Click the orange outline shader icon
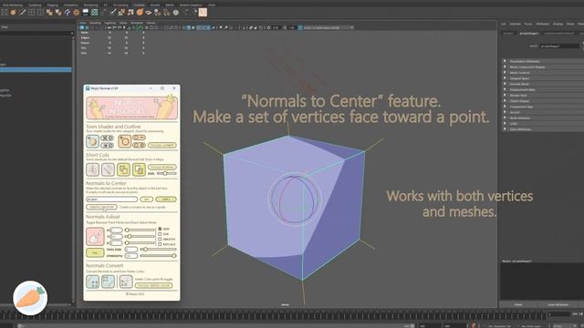Image resolution: width=584 pixels, height=328 pixels. tap(124, 141)
